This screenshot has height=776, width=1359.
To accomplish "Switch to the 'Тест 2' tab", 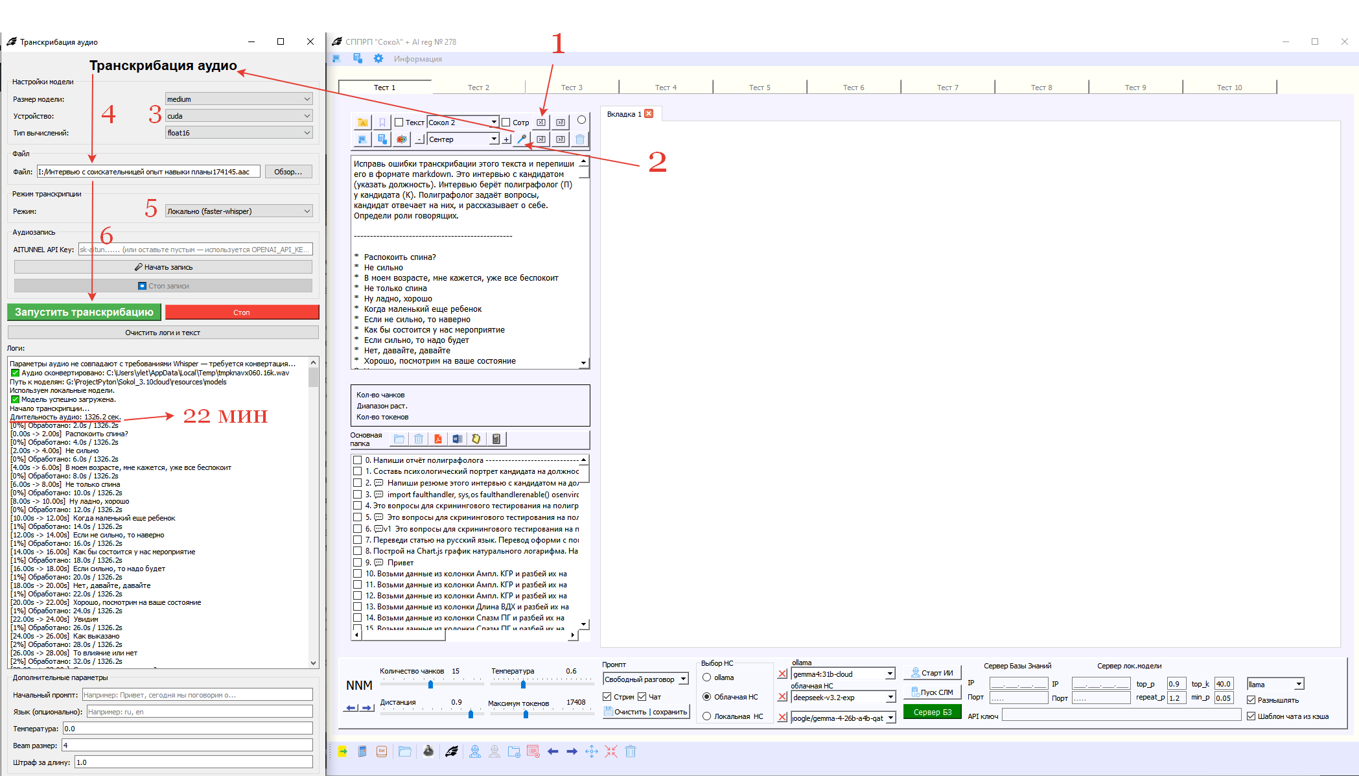I will click(x=478, y=88).
